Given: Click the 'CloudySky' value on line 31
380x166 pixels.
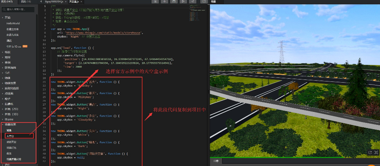Looking at the screenshot, I should [85, 120].
